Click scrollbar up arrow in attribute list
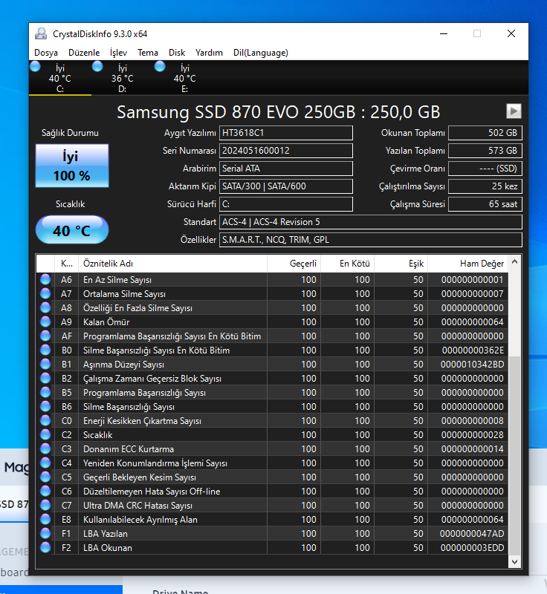Screen dimensions: 547x594 514,261
